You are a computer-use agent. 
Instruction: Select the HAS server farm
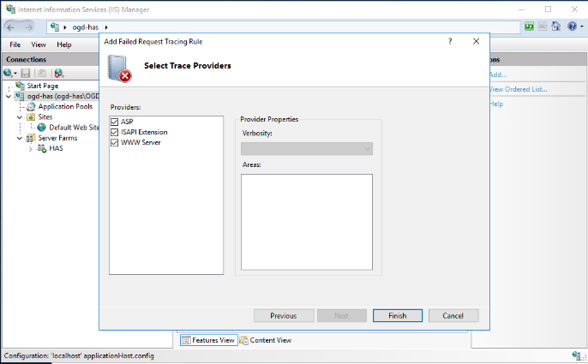pos(56,148)
